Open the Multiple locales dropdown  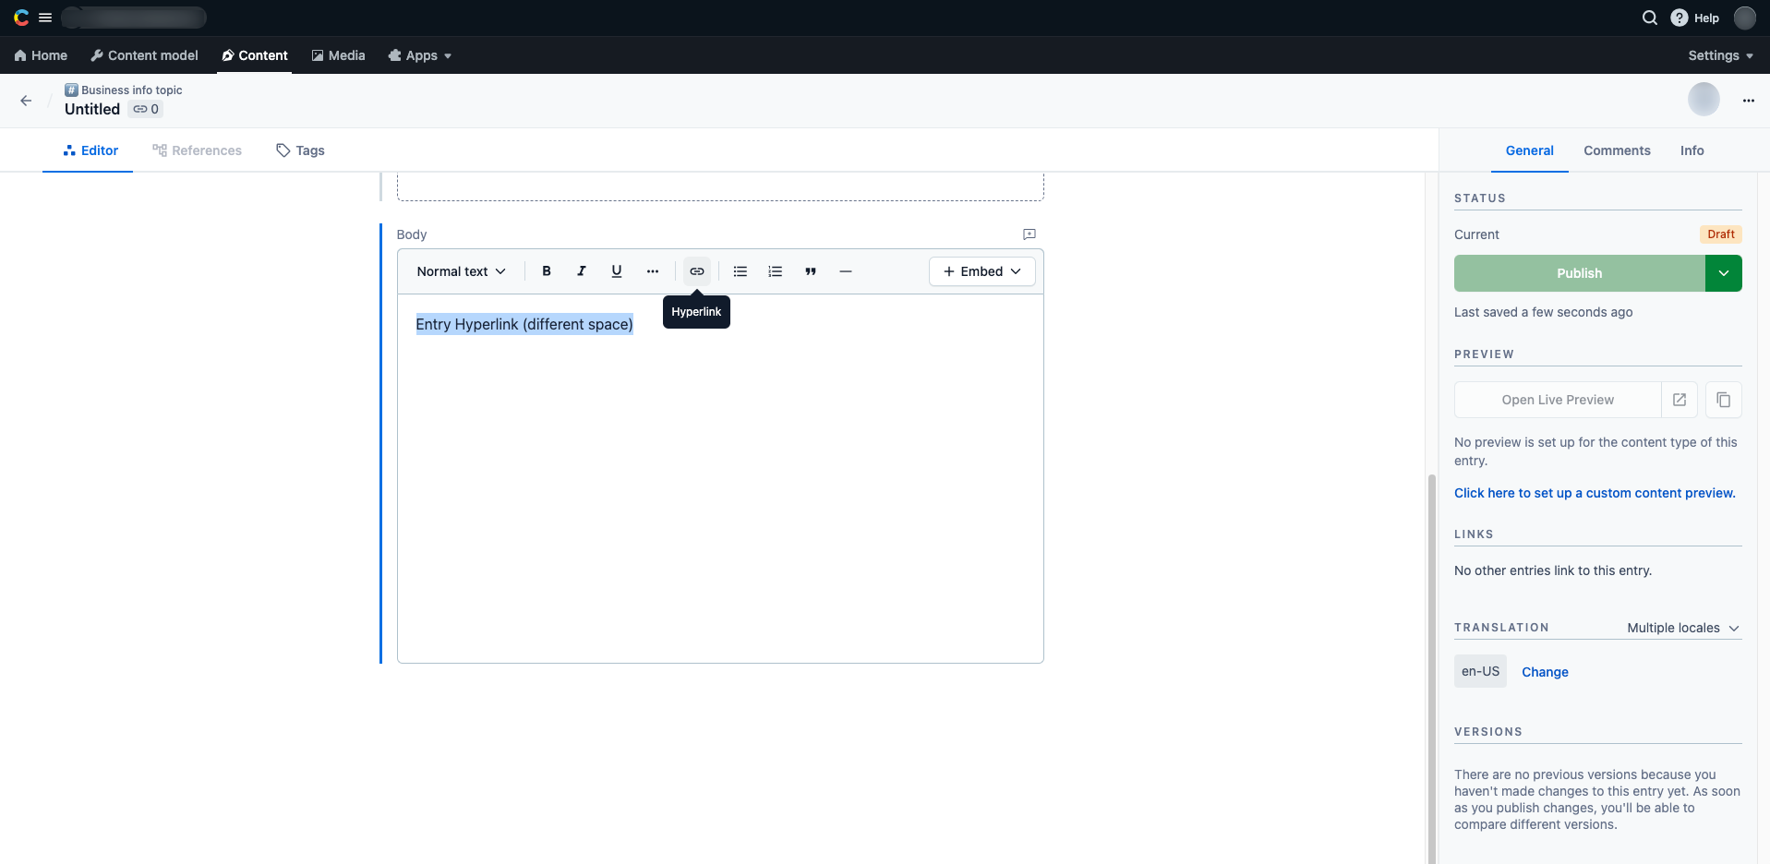pos(1683,628)
